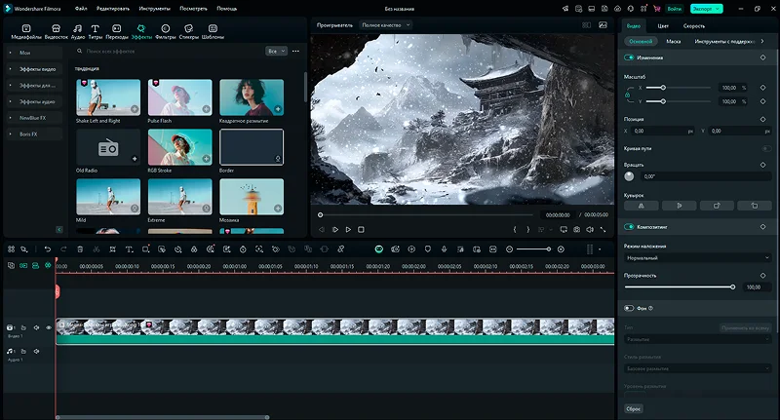Screen dimensions: 780x420
Task: Open the Нормальный blend mode dropdown
Action: point(697,258)
